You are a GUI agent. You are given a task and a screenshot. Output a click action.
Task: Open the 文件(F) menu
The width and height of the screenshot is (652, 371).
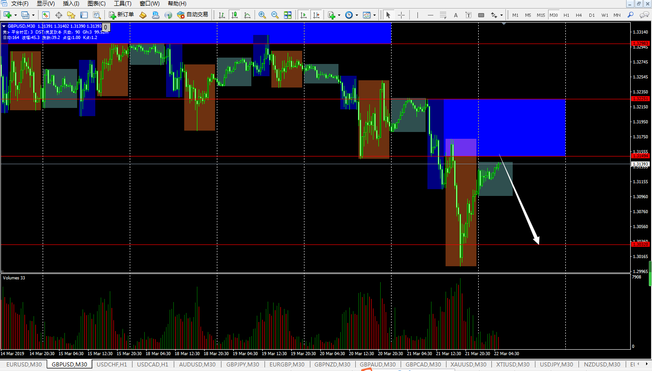click(20, 4)
